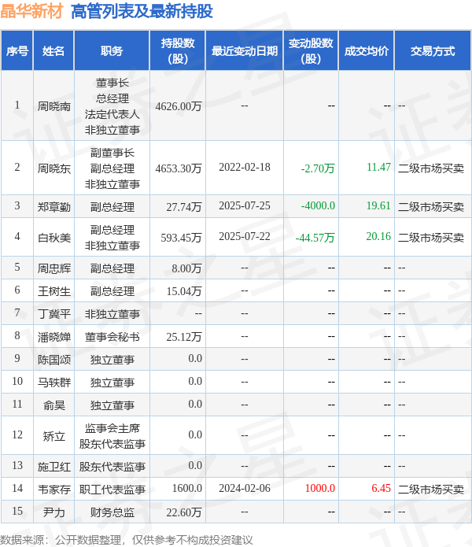Screen dimensions: 472x547
Task: Click the 姓名 column header
Action: (53, 51)
